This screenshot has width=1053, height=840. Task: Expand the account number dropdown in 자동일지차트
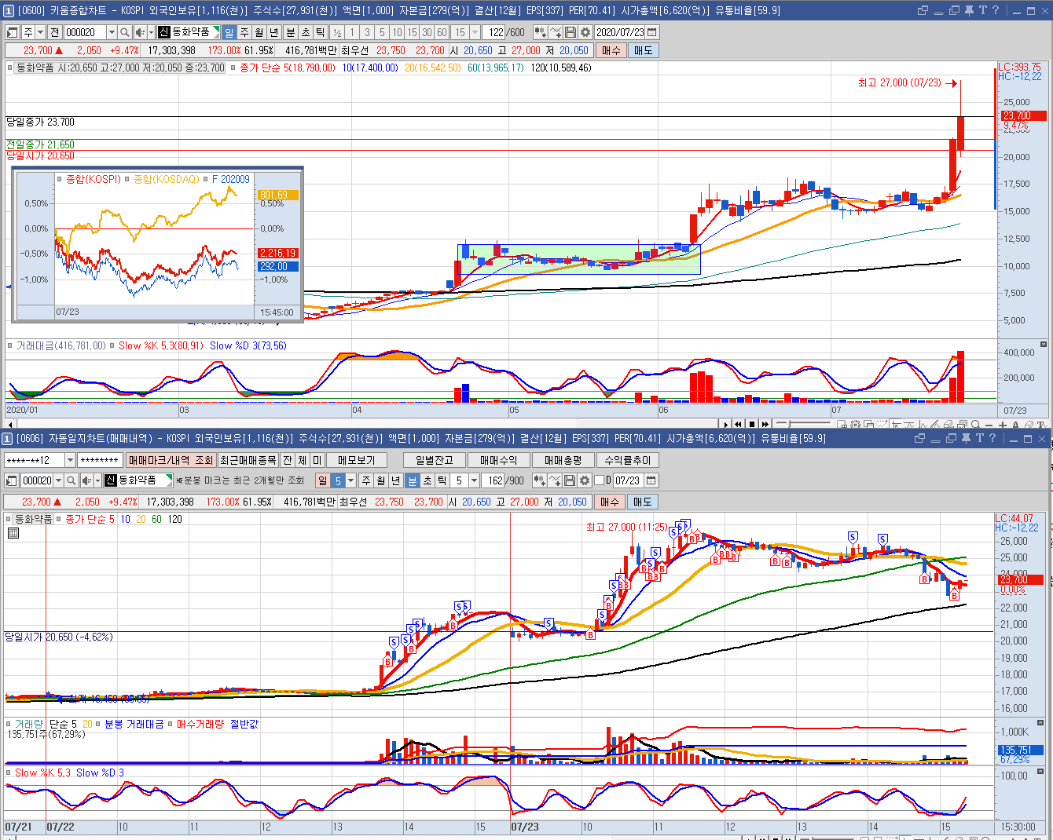coord(70,460)
